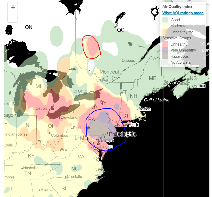This screenshot has width=212, height=197.
Task: Click the Very Unhealthy purple legend swatch
Action: point(165,50)
